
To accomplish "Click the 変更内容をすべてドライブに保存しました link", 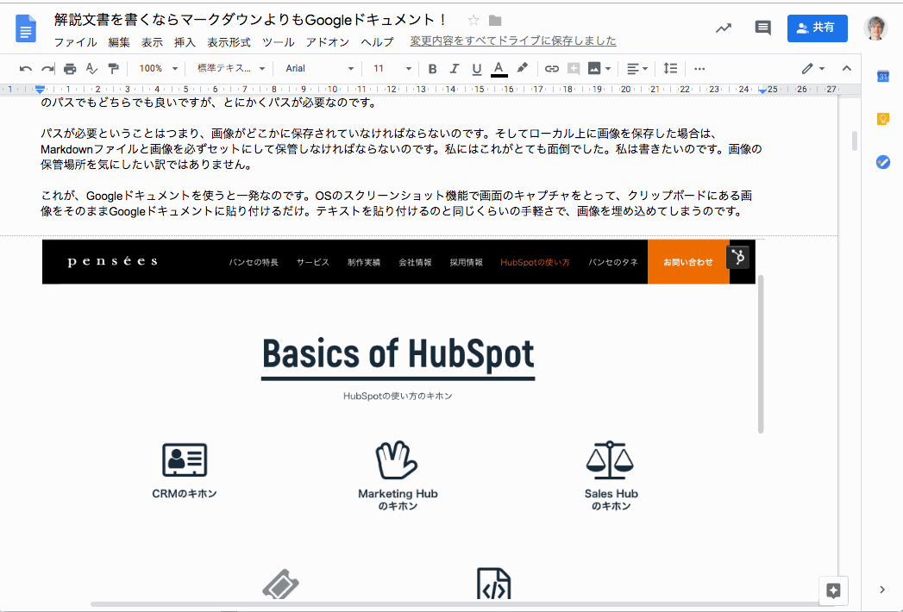I will tap(513, 41).
